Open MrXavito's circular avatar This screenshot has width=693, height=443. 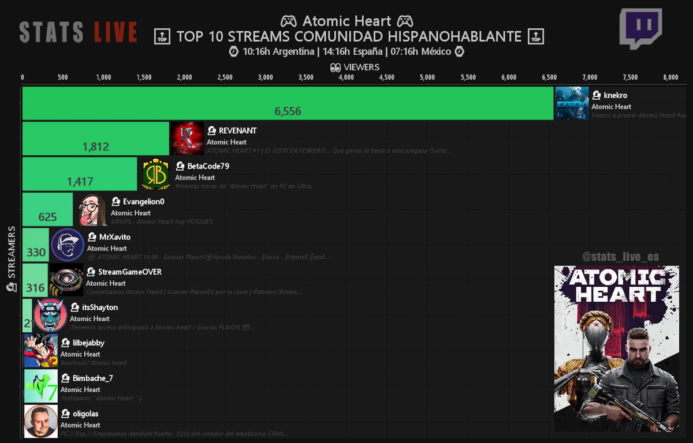tap(68, 245)
